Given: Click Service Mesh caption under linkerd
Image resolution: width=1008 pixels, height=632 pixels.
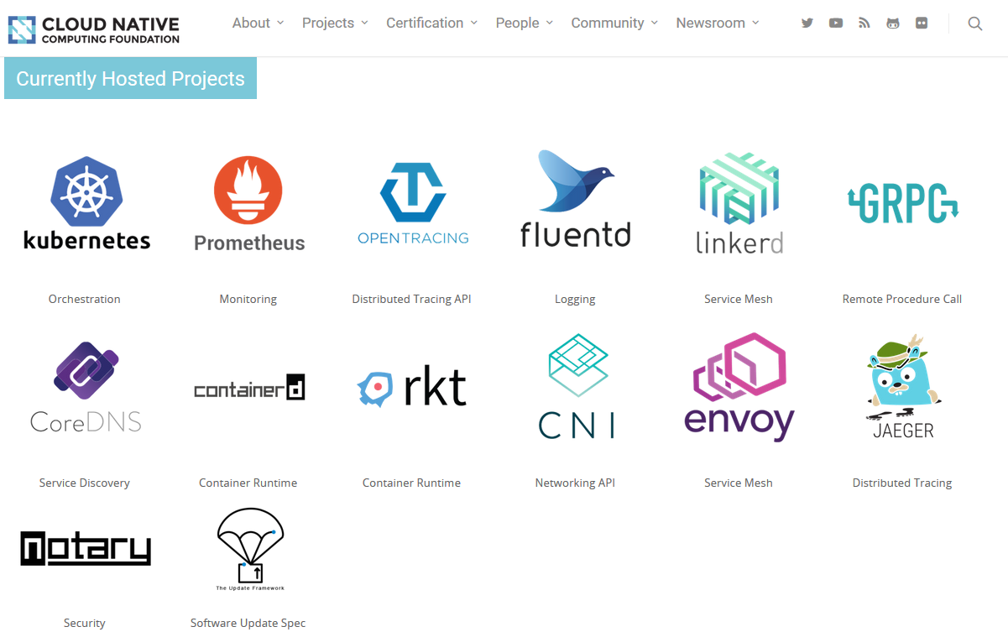Looking at the screenshot, I should [x=739, y=299].
